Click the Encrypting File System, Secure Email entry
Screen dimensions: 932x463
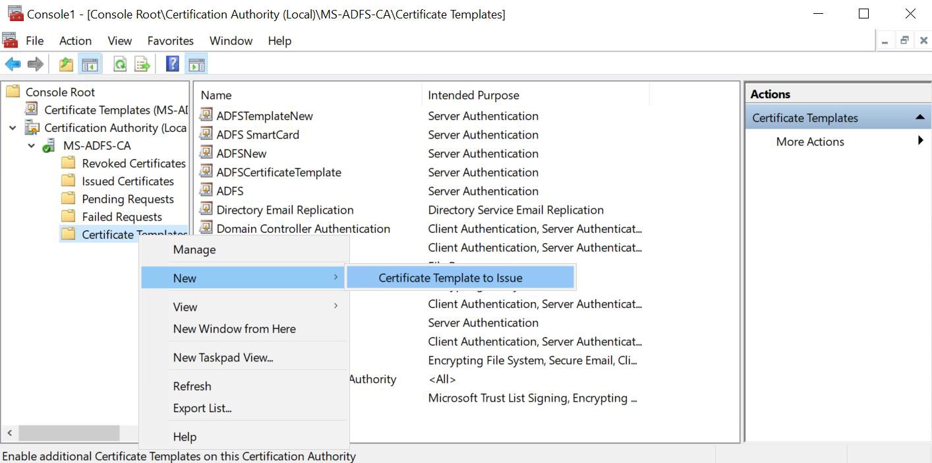coord(532,360)
